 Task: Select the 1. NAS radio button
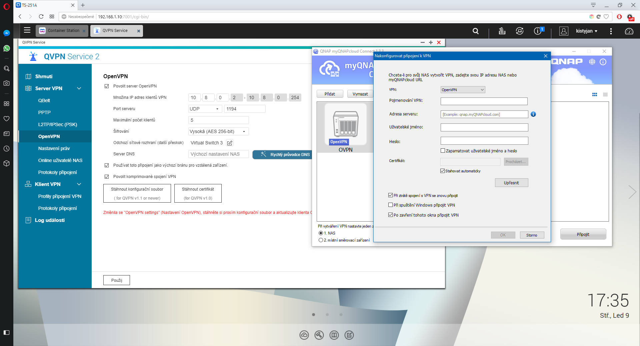point(321,233)
